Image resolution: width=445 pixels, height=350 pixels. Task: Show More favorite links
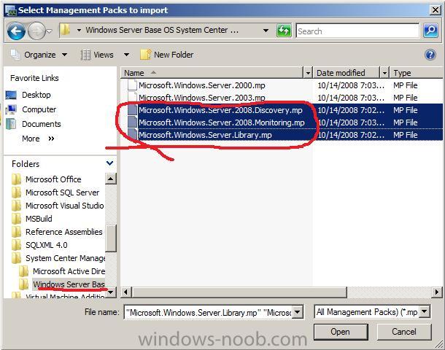point(38,139)
